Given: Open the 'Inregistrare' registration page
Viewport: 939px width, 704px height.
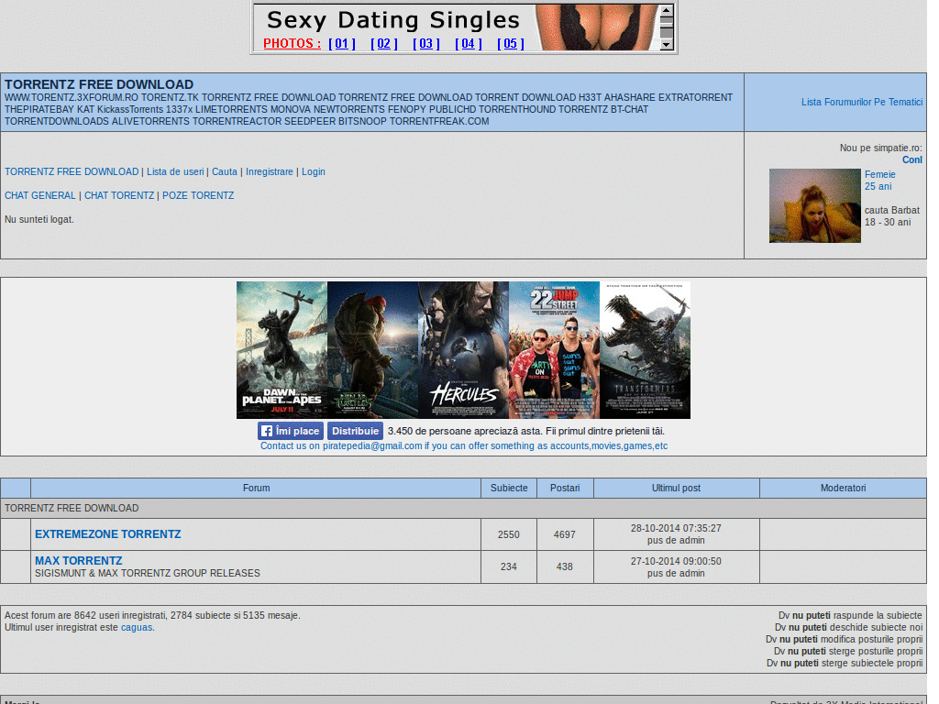Looking at the screenshot, I should pos(270,171).
